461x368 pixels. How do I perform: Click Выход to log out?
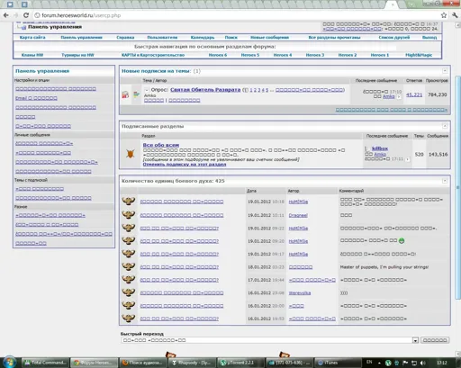[429, 38]
